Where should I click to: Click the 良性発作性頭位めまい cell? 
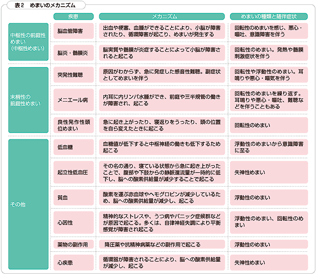coord(73,125)
